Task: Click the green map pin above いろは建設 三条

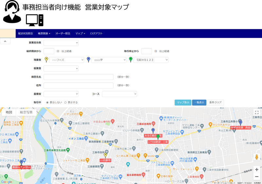Action: click(158, 137)
